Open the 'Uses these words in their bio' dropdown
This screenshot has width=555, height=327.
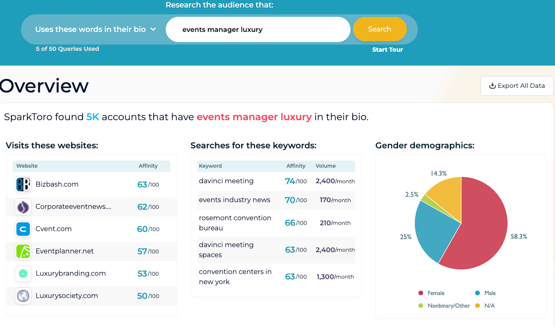(96, 29)
